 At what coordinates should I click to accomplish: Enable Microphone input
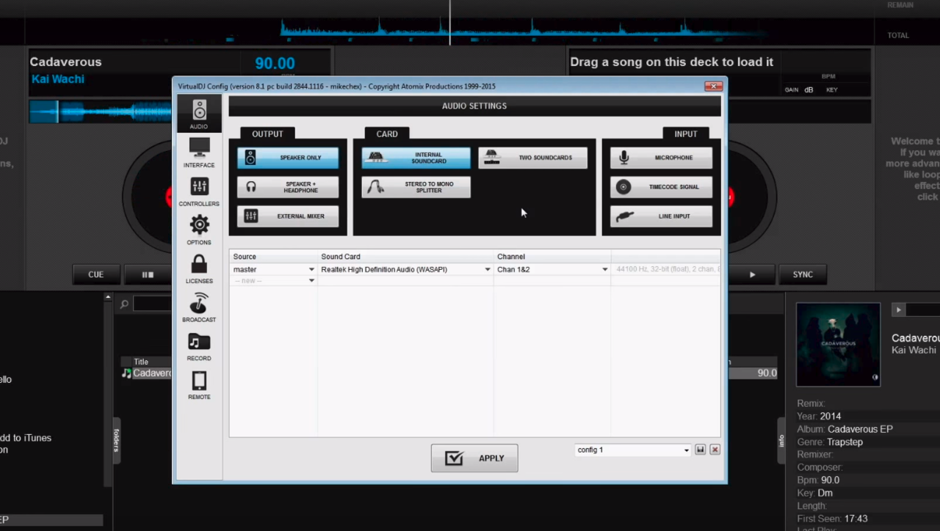[661, 158]
